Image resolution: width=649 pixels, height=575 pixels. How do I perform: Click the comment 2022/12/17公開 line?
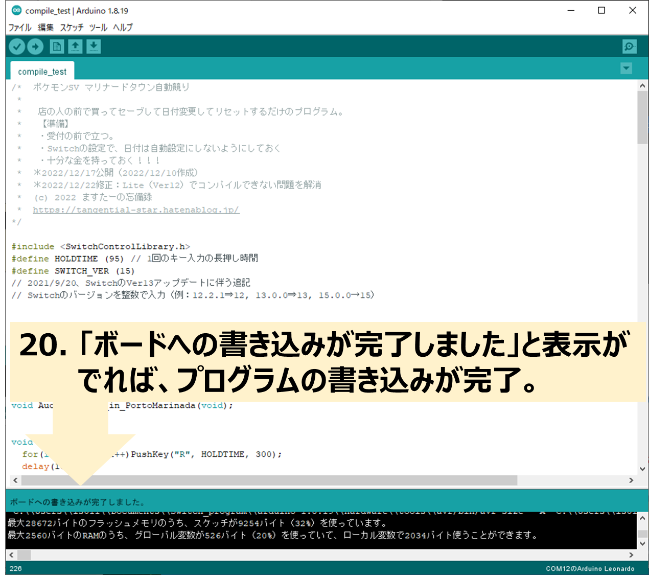click(x=115, y=173)
